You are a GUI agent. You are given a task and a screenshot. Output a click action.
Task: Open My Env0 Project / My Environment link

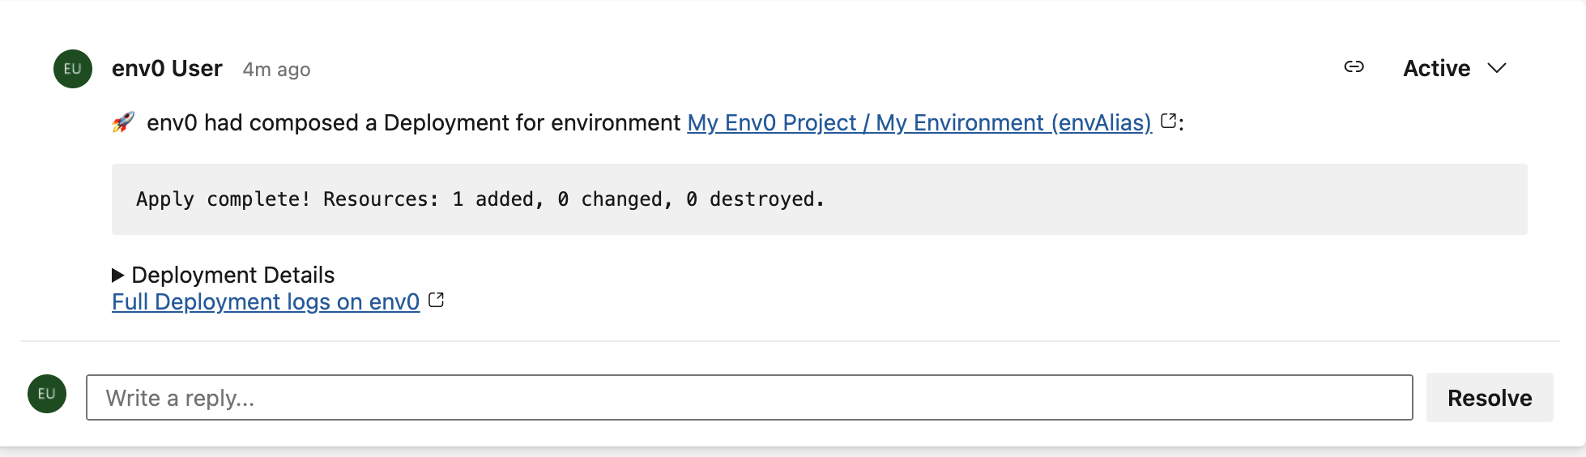[919, 123]
